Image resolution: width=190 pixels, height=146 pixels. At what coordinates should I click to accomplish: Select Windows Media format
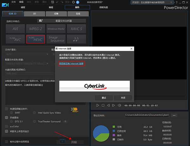(56, 29)
